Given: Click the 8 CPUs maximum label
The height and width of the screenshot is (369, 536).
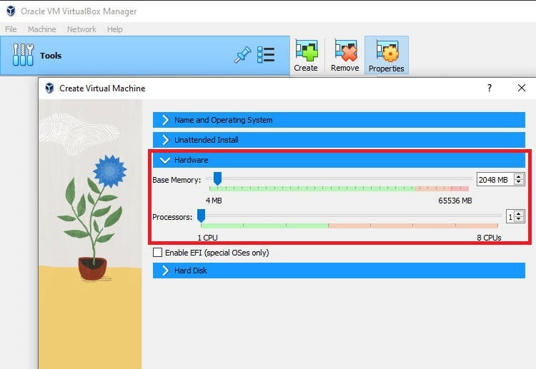Looking at the screenshot, I should (x=489, y=238).
